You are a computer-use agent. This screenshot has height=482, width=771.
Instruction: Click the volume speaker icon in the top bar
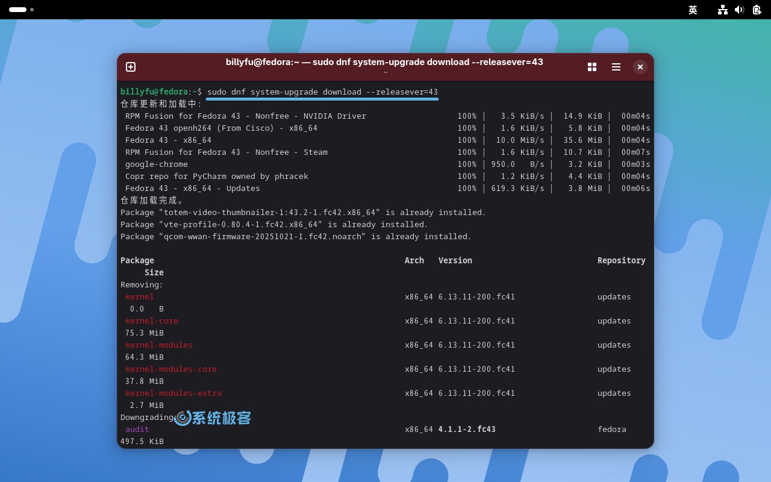740,10
